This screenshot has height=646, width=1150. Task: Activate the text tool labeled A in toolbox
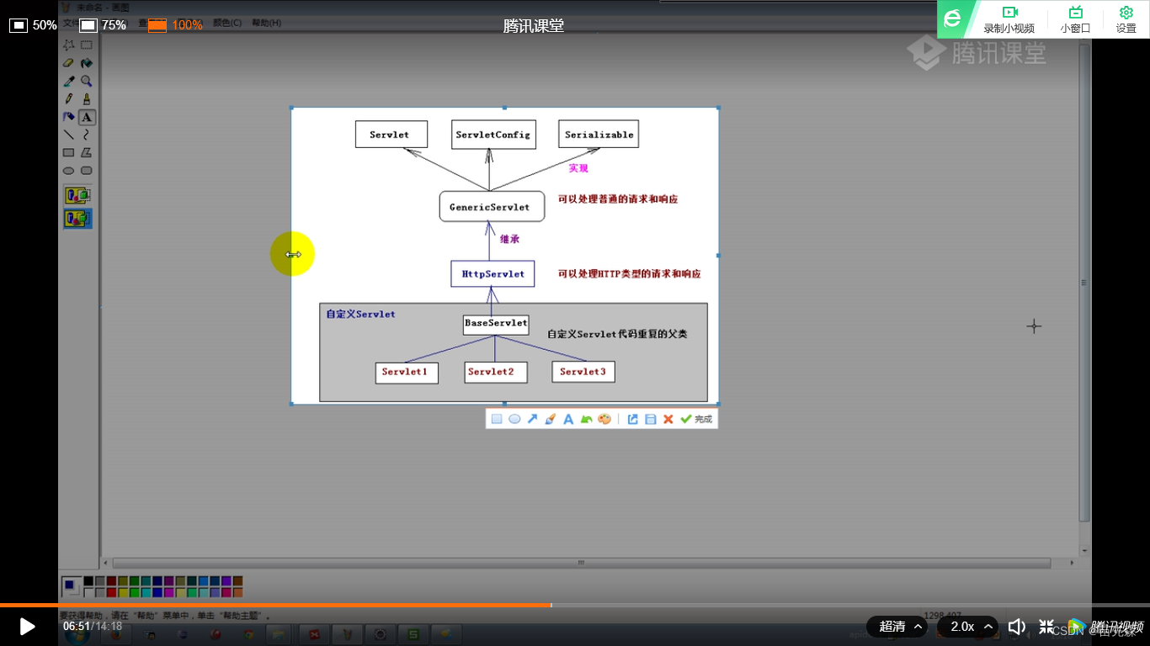coord(86,117)
